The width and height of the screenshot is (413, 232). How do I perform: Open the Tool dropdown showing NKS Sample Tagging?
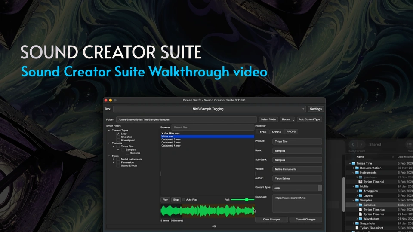point(210,109)
